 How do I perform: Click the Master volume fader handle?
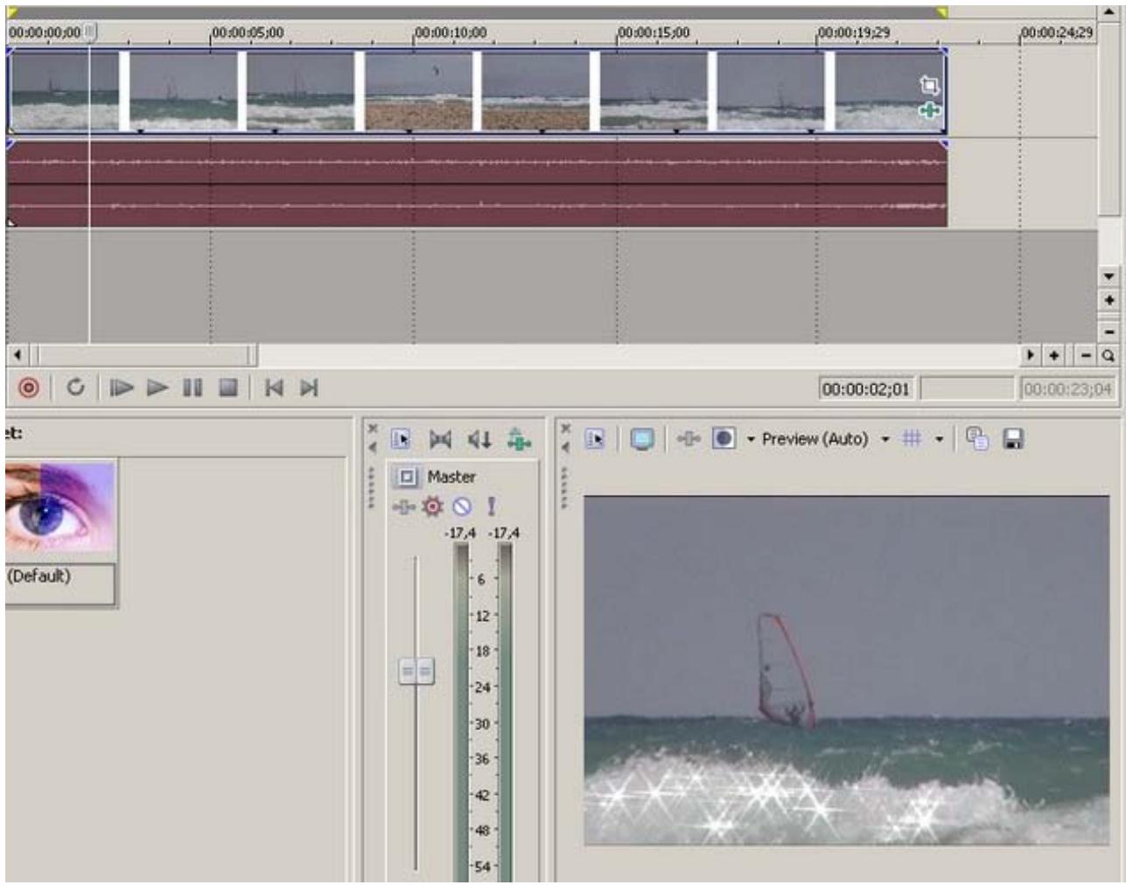416,672
